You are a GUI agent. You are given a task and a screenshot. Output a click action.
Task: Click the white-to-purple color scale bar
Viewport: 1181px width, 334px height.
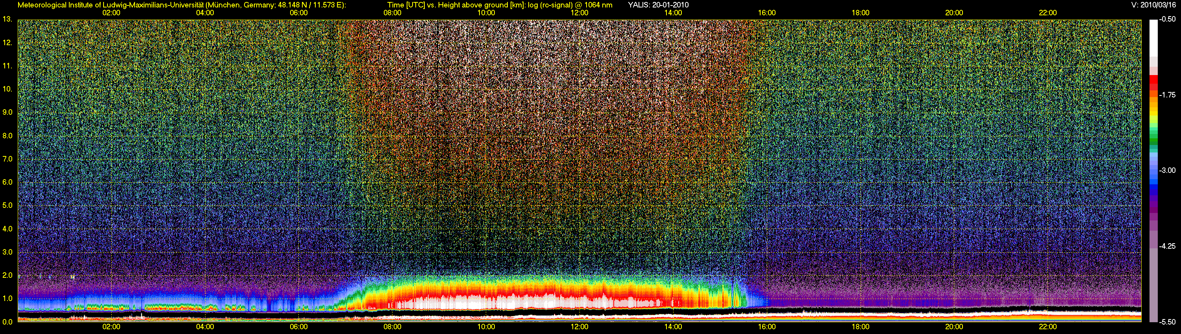point(1154,171)
